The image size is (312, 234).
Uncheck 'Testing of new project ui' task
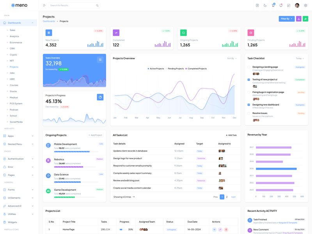tap(249, 80)
